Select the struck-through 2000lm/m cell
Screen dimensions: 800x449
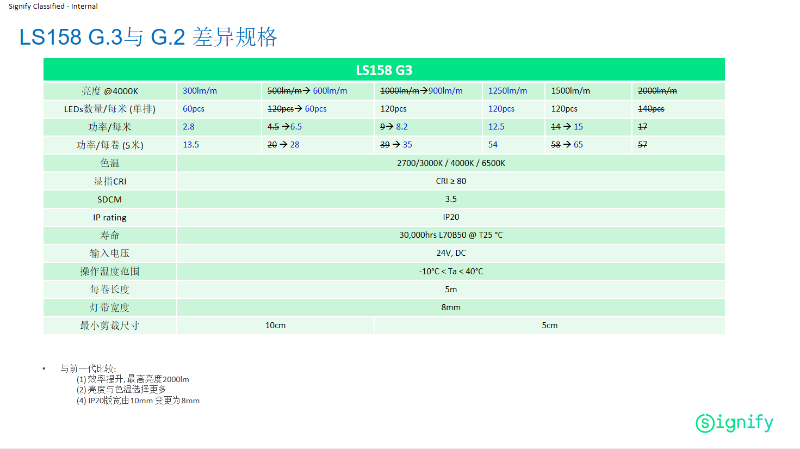click(657, 91)
